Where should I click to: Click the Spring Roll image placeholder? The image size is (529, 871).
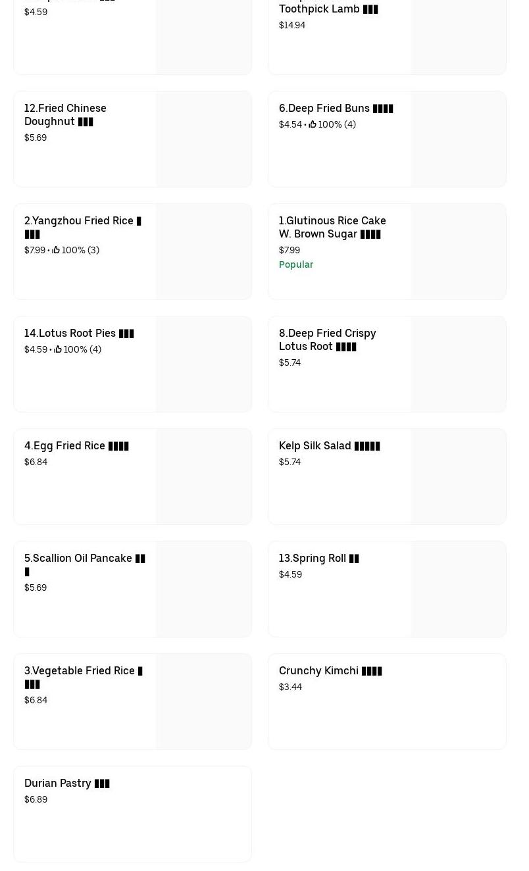pos(459,589)
